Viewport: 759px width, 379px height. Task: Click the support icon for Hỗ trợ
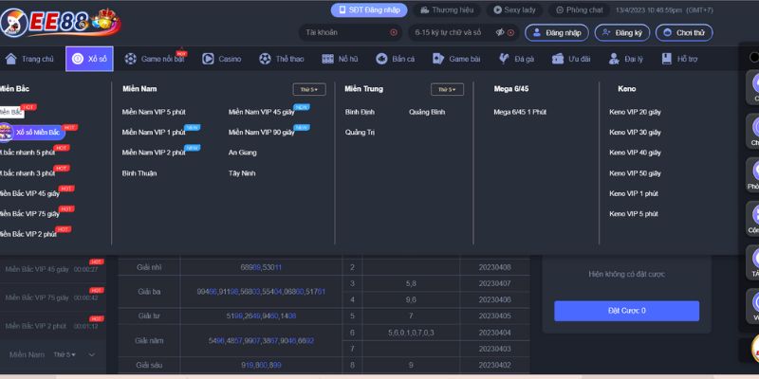(667, 59)
